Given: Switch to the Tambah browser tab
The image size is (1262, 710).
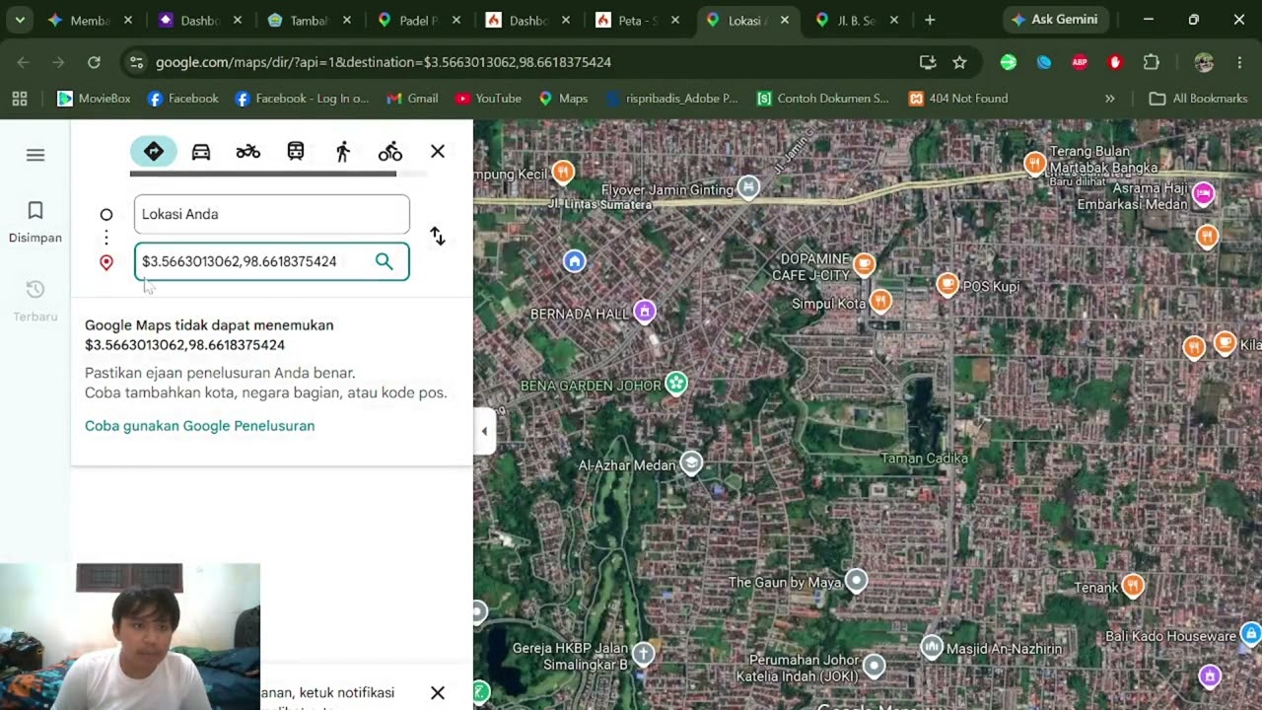Looking at the screenshot, I should coord(309,20).
